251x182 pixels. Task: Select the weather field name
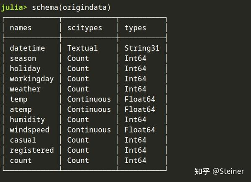25,89
